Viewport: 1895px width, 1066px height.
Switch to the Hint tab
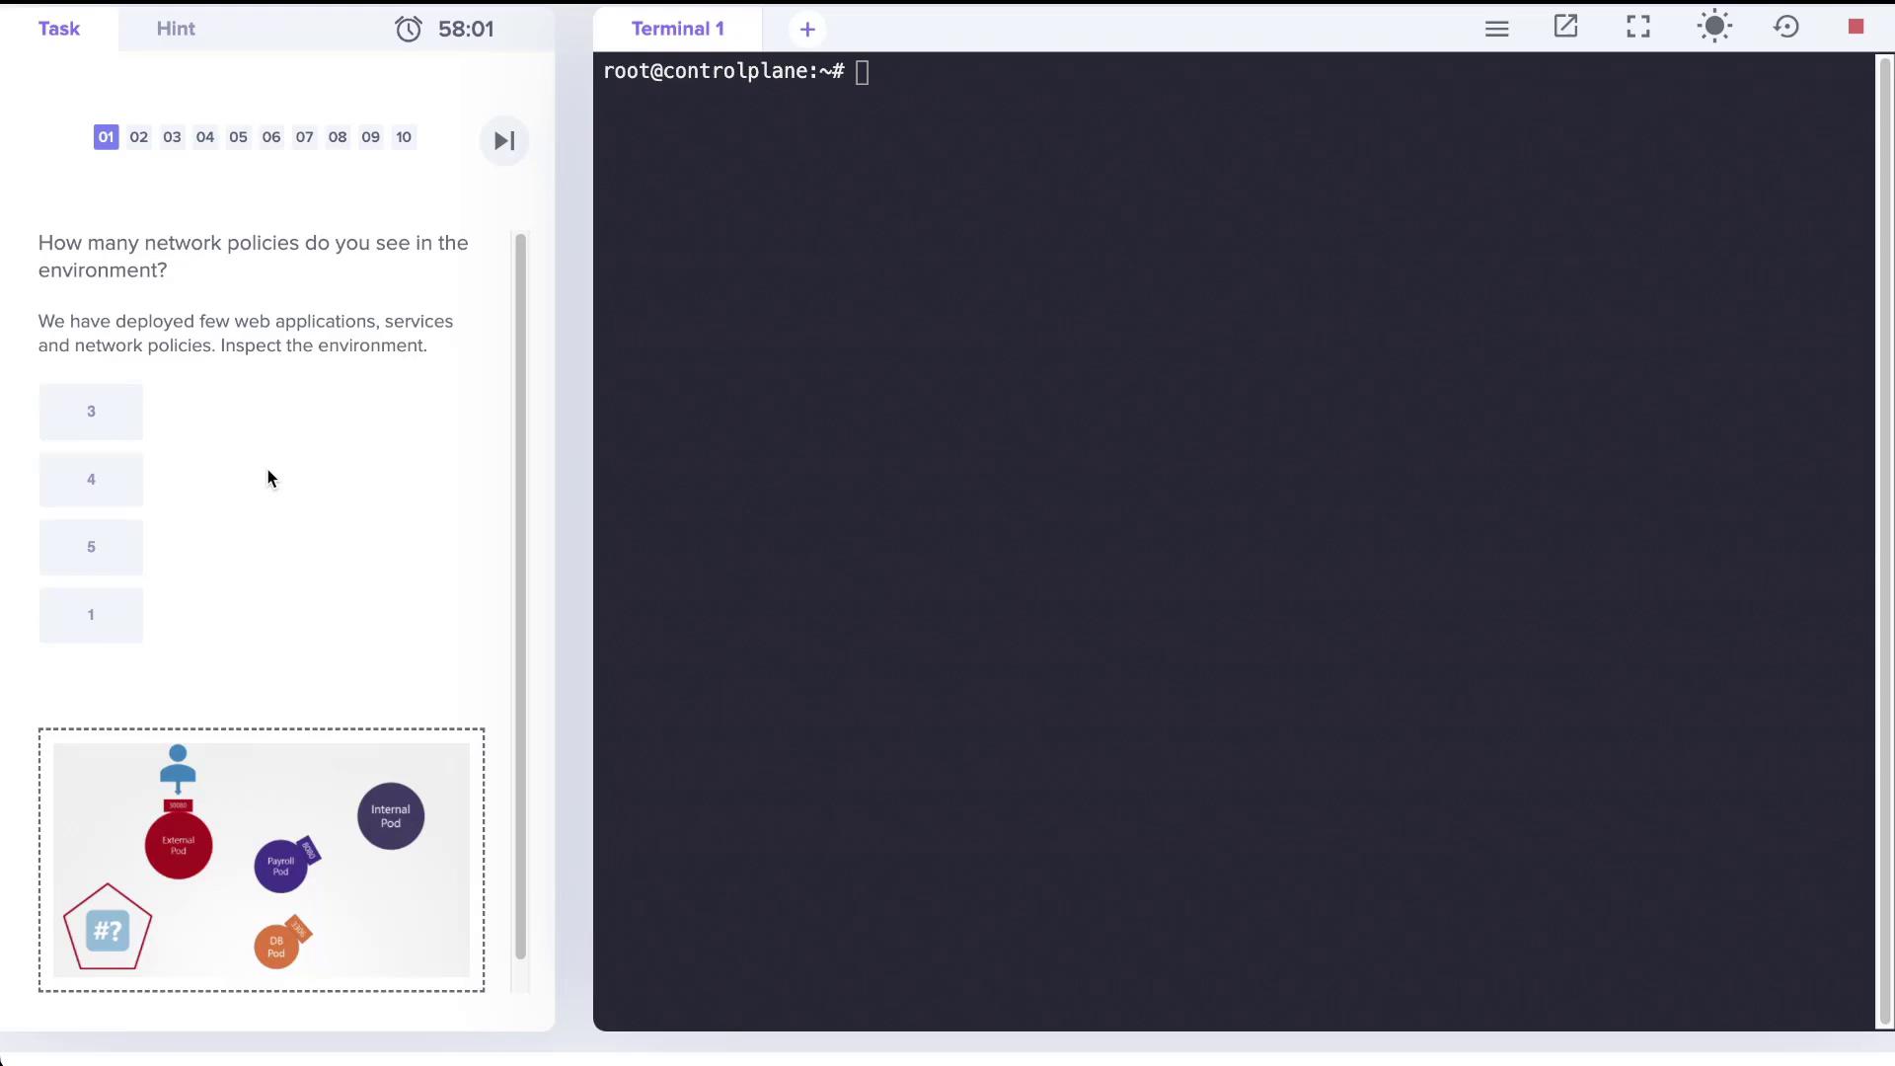coord(176,29)
